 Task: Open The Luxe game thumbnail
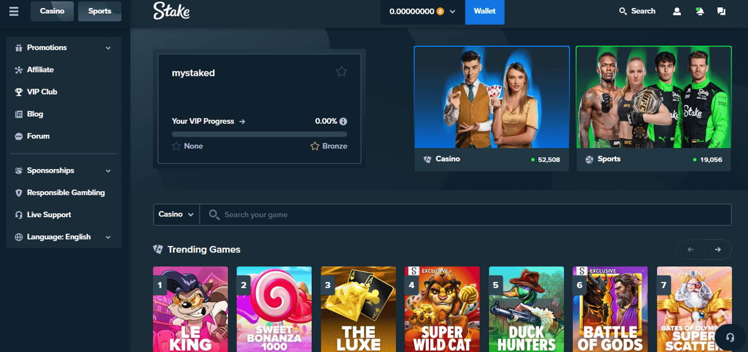(x=358, y=309)
